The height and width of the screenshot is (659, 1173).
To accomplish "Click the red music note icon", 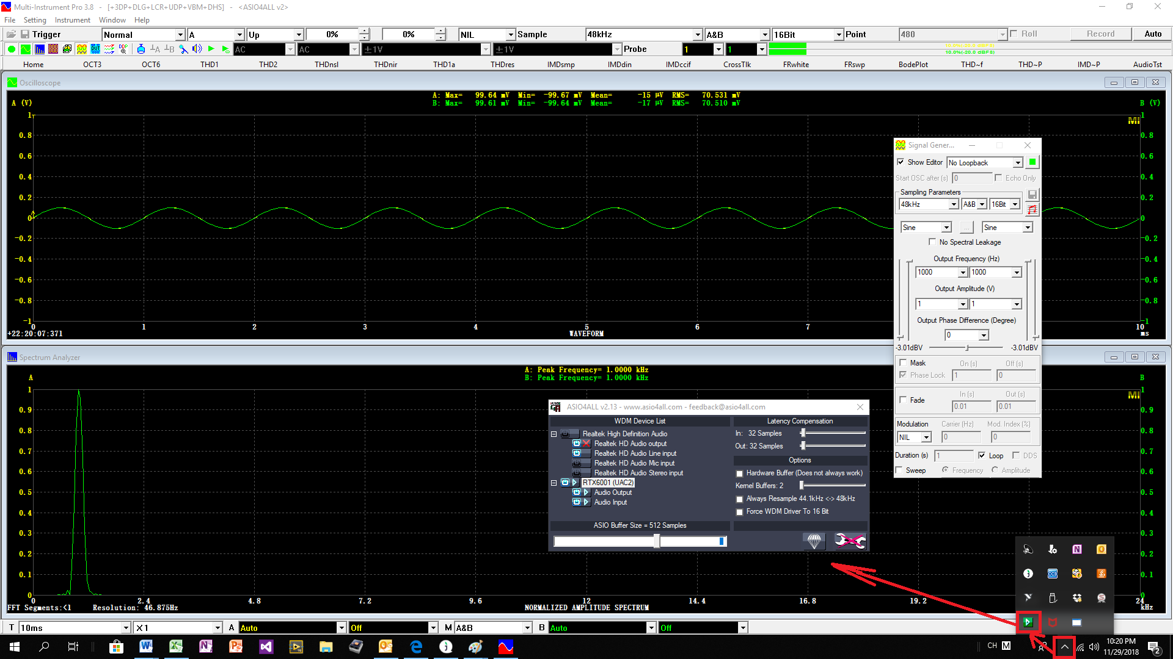I will click(1032, 210).
